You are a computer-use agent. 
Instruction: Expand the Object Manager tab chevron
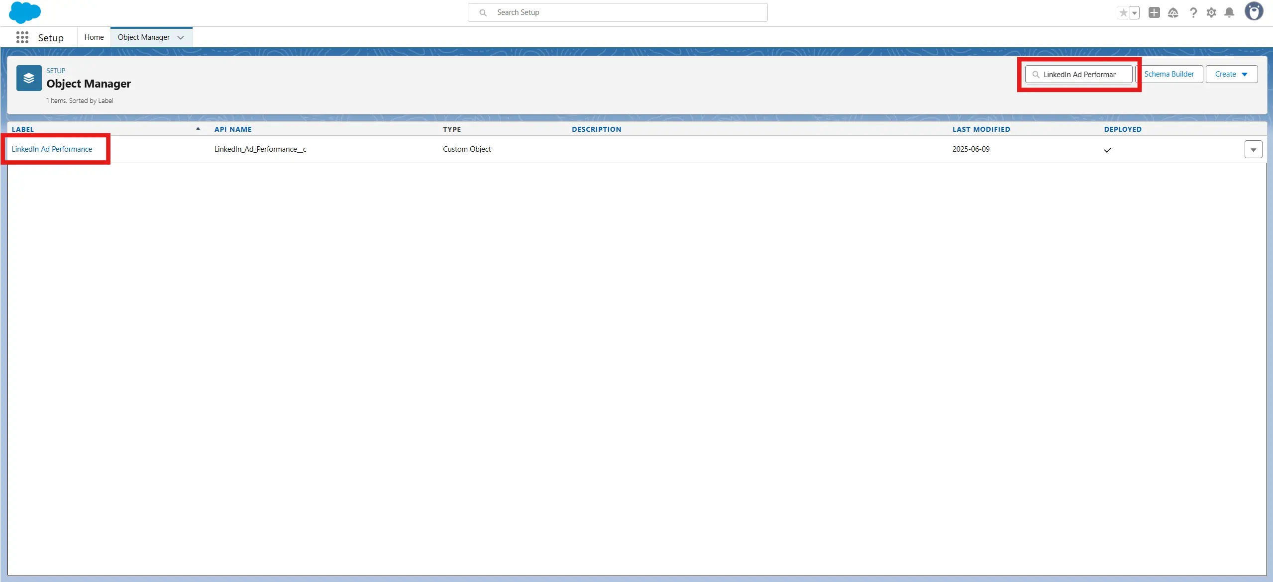pos(181,37)
